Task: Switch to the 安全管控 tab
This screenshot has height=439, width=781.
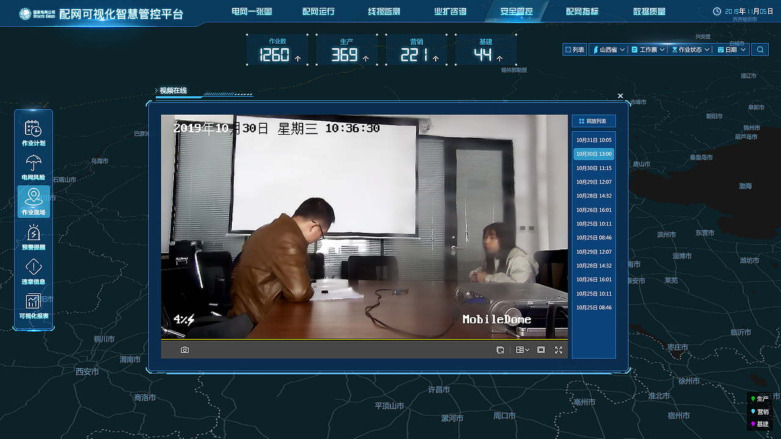Action: [x=516, y=12]
